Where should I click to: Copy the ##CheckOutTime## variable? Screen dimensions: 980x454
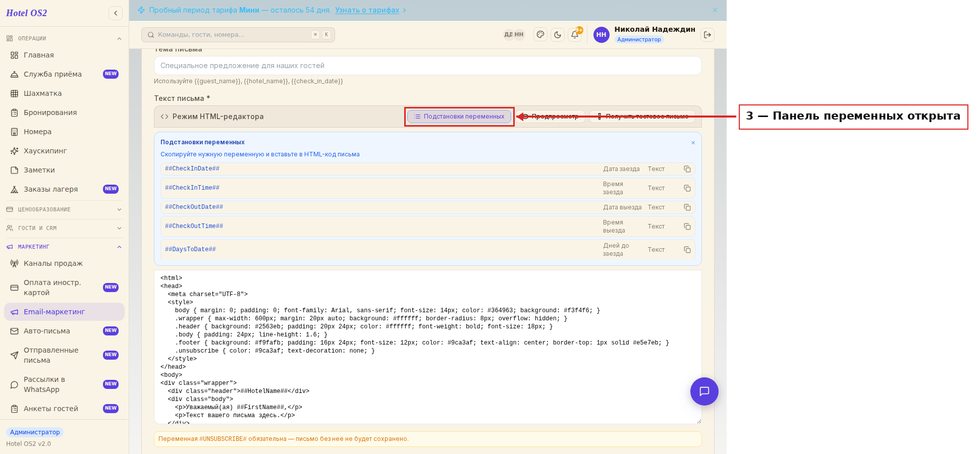pos(687,226)
